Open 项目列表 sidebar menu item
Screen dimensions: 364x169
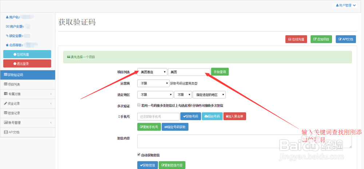[x=28, y=84]
